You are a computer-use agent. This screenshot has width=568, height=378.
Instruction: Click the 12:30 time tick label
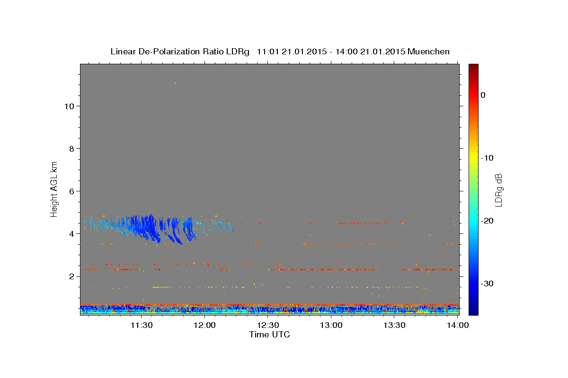coord(268,325)
